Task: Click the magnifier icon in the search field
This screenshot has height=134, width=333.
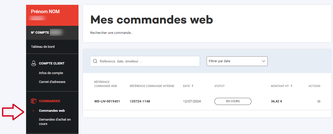Action: tap(95, 61)
